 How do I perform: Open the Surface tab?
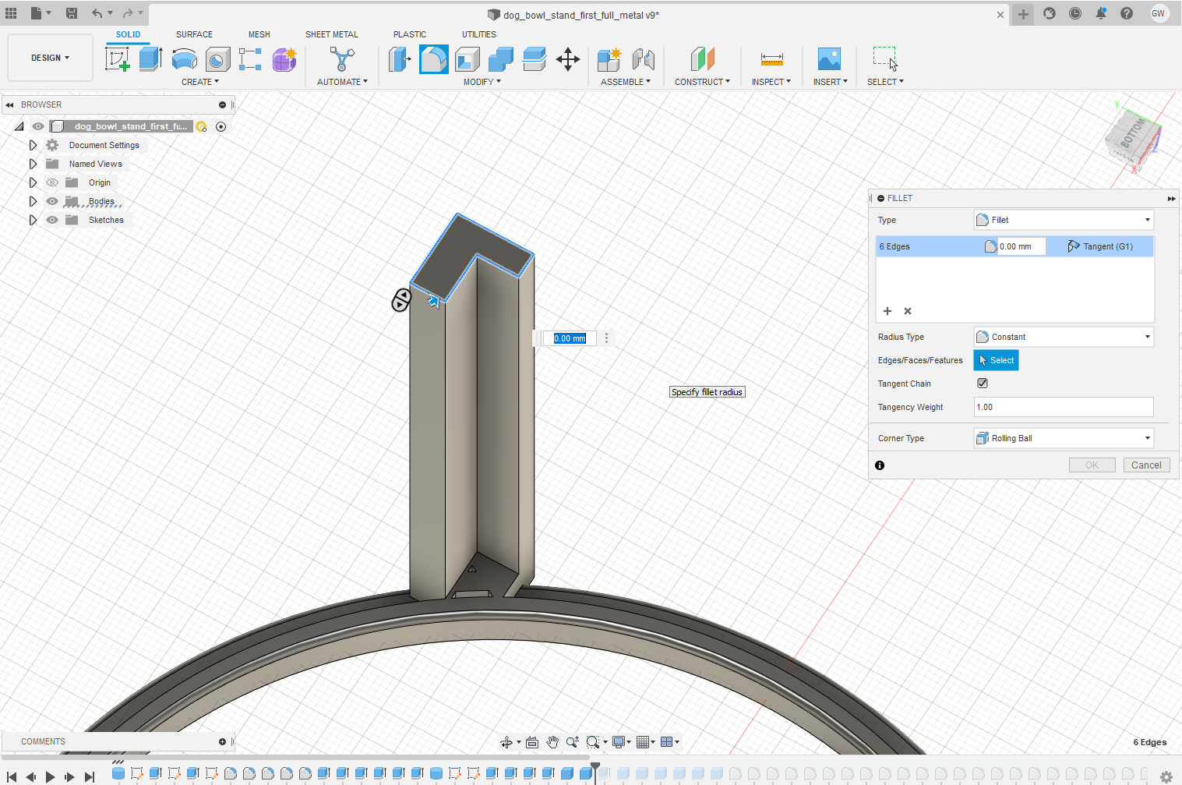click(194, 34)
